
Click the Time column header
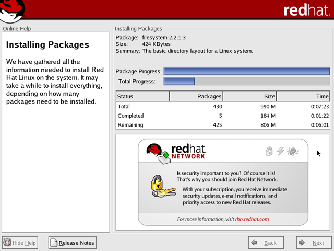click(303, 96)
